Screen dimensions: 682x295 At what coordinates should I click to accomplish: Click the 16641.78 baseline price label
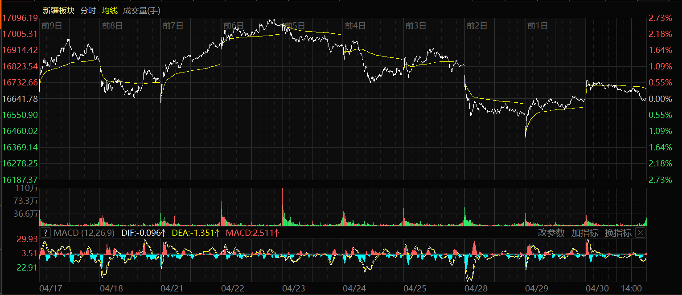pos(20,98)
